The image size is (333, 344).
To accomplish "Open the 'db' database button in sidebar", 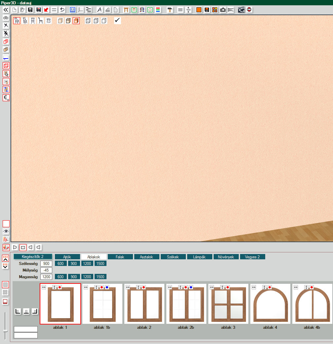I will 6,18.
